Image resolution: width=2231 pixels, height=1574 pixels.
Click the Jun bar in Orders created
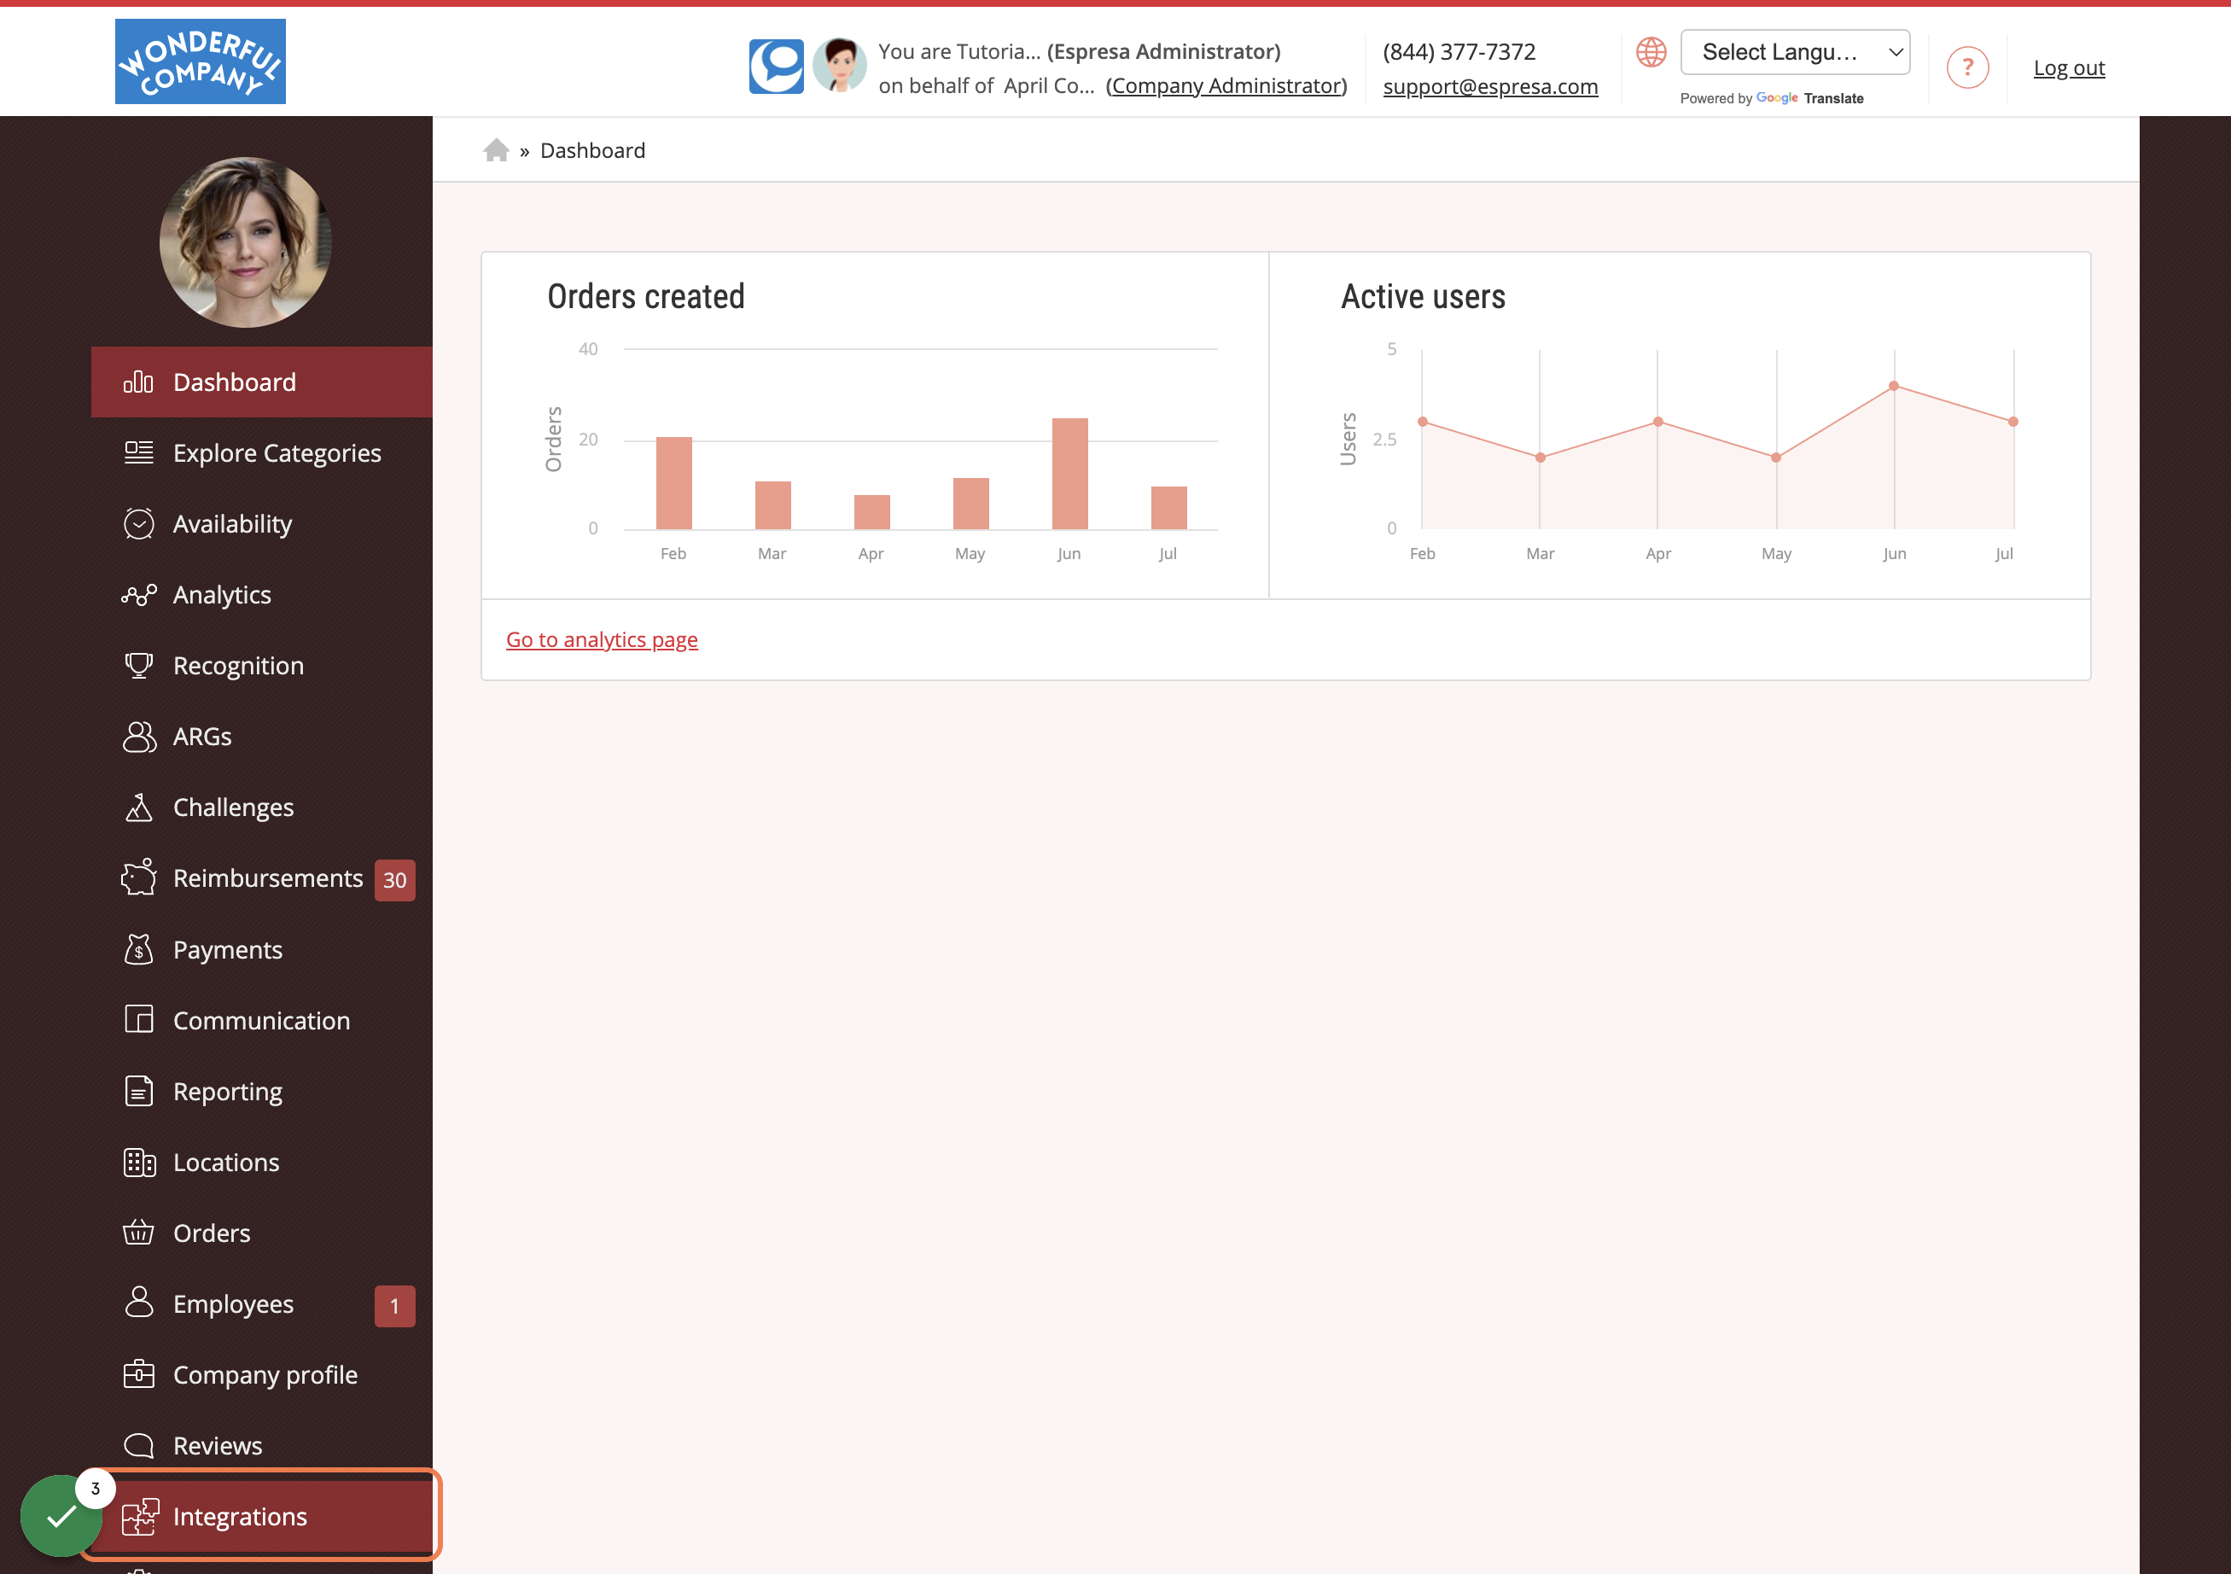(x=1069, y=473)
